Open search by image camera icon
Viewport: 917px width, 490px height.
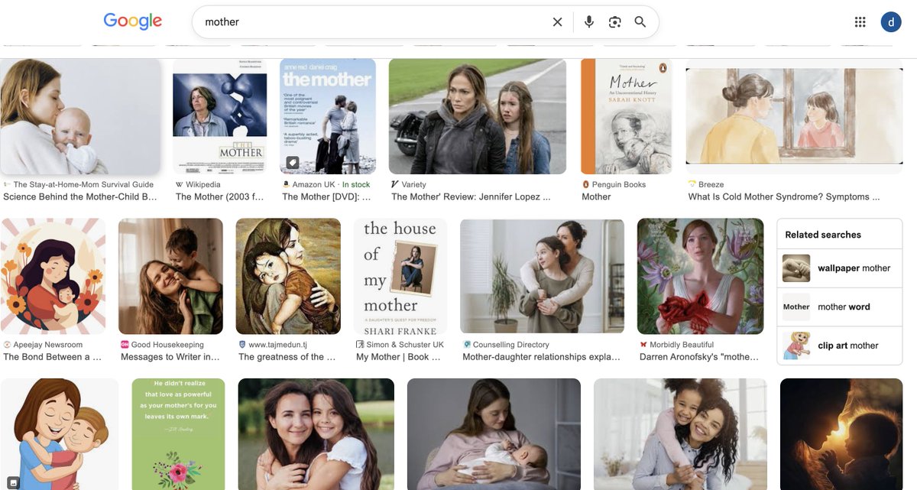point(615,22)
